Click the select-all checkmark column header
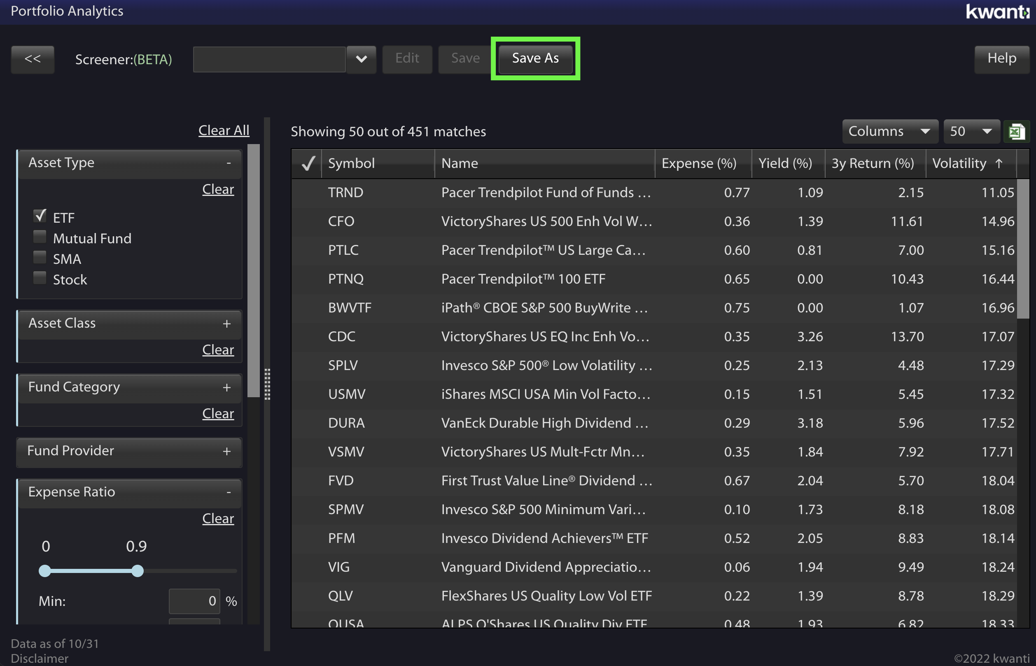The width and height of the screenshot is (1036, 666). 307,163
